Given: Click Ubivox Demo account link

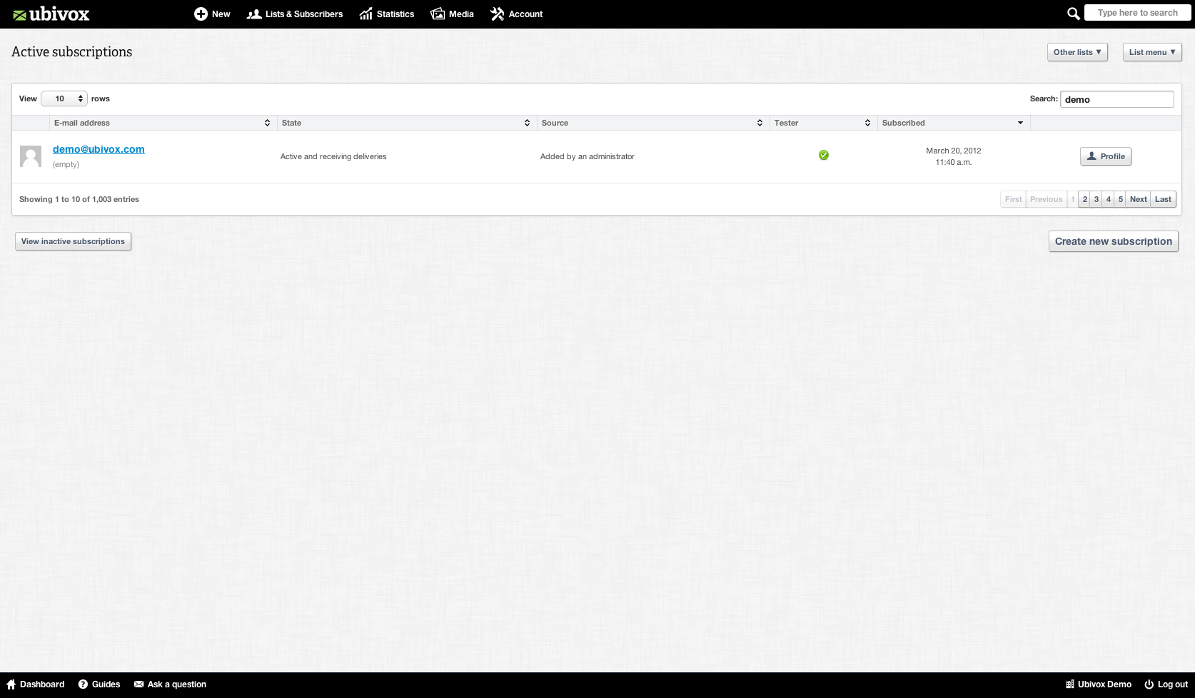Looking at the screenshot, I should pos(1099,684).
